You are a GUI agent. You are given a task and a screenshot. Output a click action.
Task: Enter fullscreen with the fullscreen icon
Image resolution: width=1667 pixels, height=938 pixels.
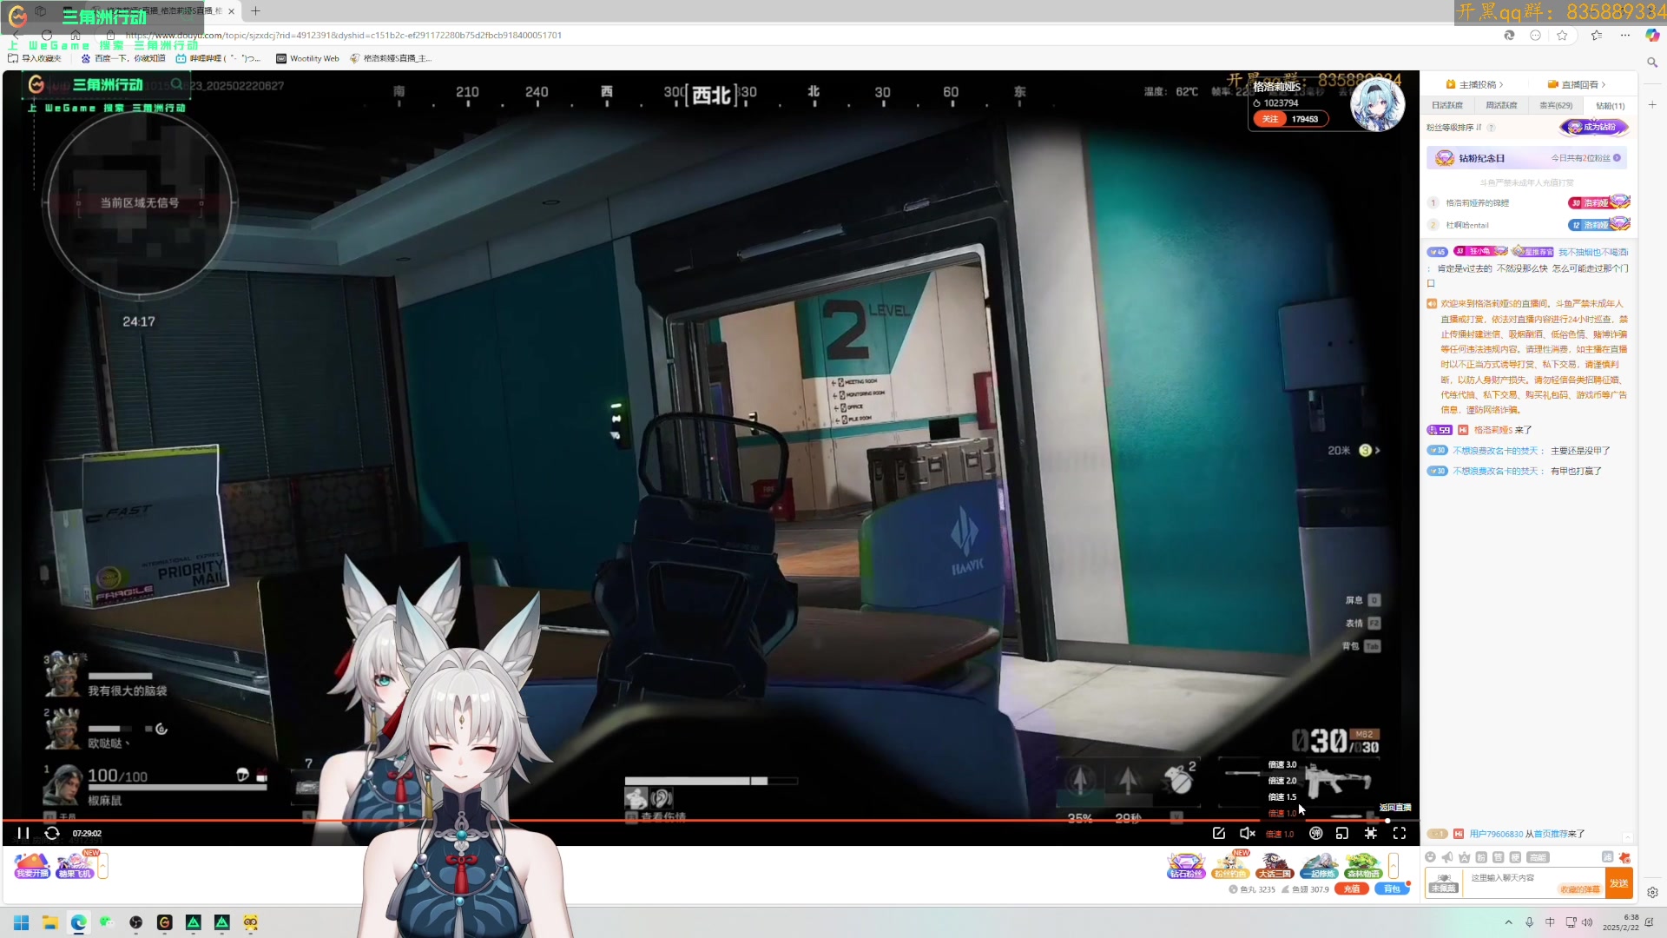point(1400,833)
